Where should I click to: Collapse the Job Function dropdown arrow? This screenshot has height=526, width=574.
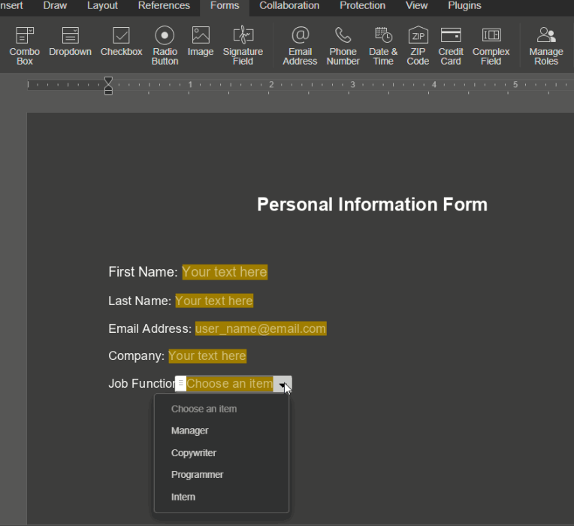click(x=282, y=384)
